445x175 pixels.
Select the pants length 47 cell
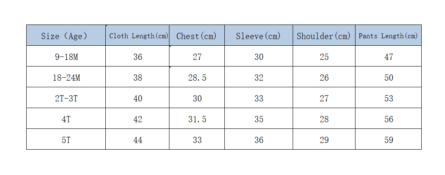click(x=388, y=56)
